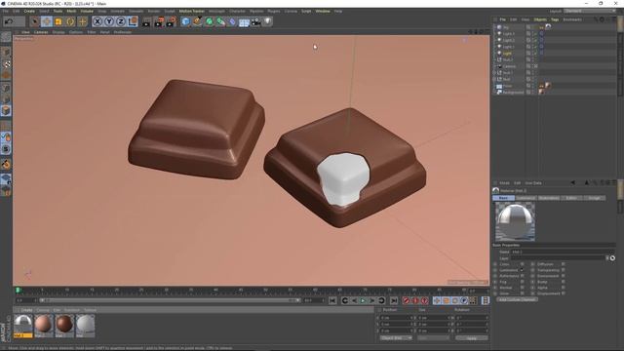This screenshot has height=351, width=624.
Task: Switch to the Basic material tab
Action: (x=503, y=198)
